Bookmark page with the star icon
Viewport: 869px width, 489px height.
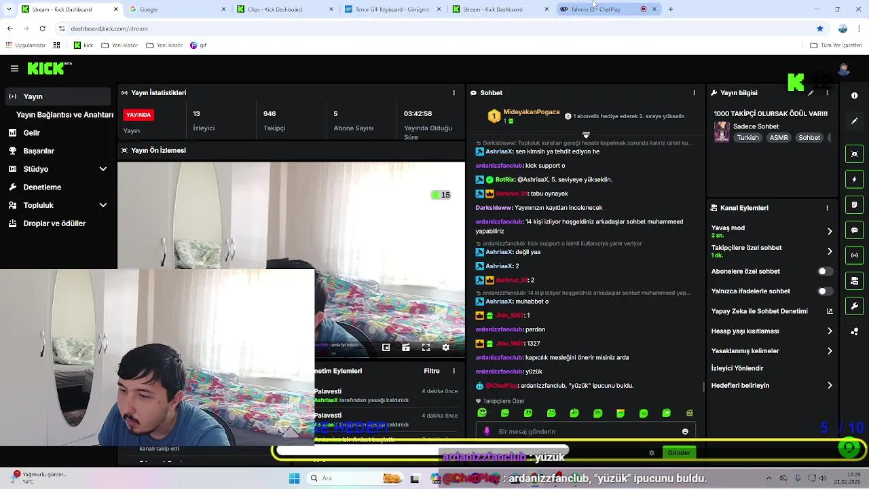pos(820,29)
